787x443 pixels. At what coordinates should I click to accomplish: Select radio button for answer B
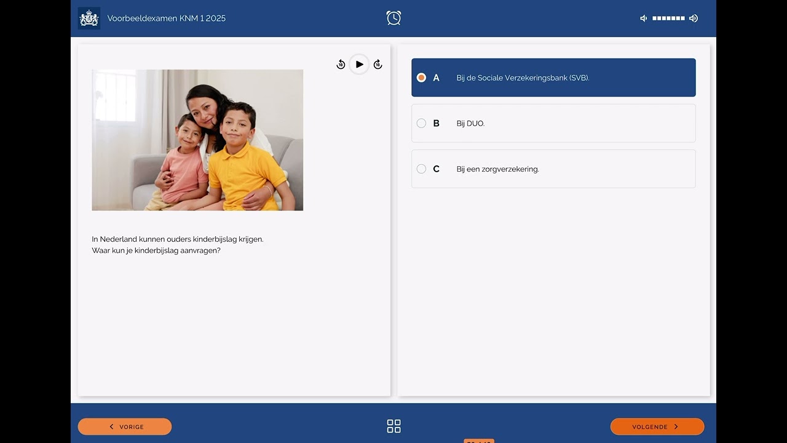coord(421,123)
